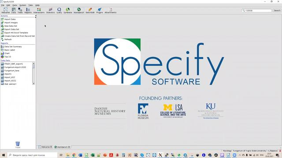Screen dimensions: 282x158
Task: Open the Welcome toolbar icon
Action: pyautogui.click(x=6, y=11)
